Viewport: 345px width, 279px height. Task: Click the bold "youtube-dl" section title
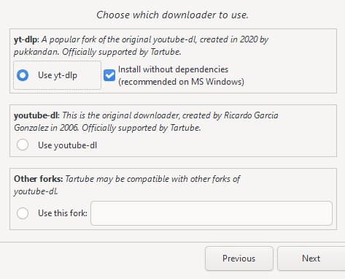tap(36, 115)
